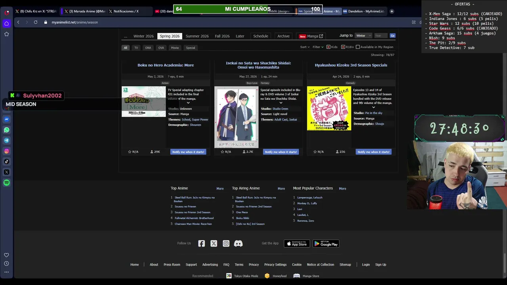Click the address bar edit icon
Viewport: 507px width, 285px height.
tap(414, 22)
